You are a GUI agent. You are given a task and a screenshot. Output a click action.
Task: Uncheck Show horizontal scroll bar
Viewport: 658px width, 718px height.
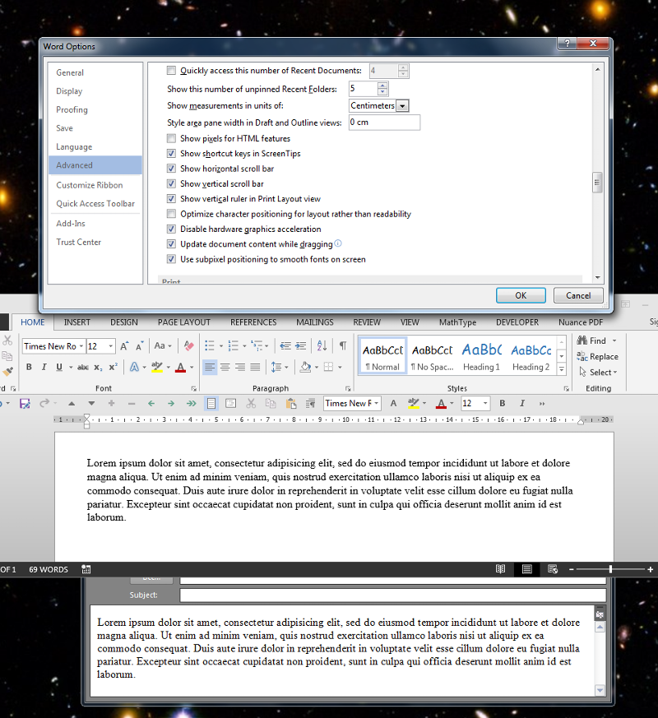pyautogui.click(x=170, y=169)
